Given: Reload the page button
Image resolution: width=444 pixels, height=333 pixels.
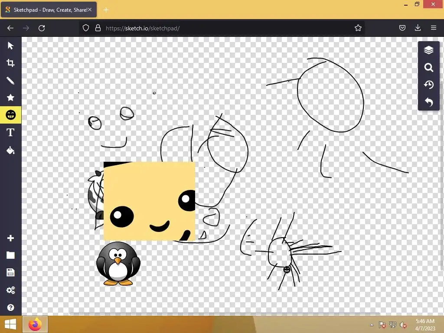Looking at the screenshot, I should click(42, 28).
